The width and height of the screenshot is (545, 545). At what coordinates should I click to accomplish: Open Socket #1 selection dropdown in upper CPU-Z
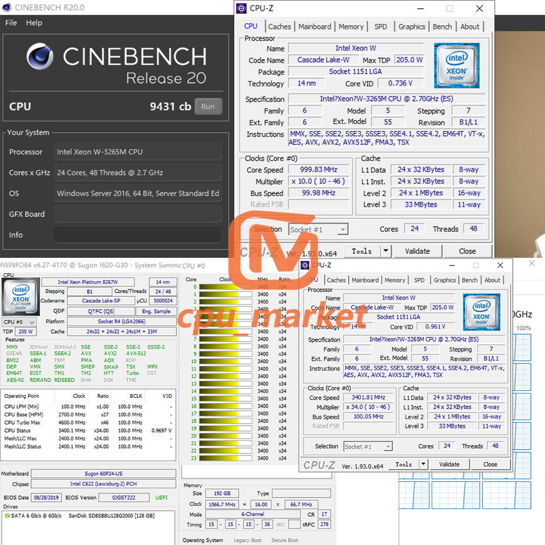point(318,229)
